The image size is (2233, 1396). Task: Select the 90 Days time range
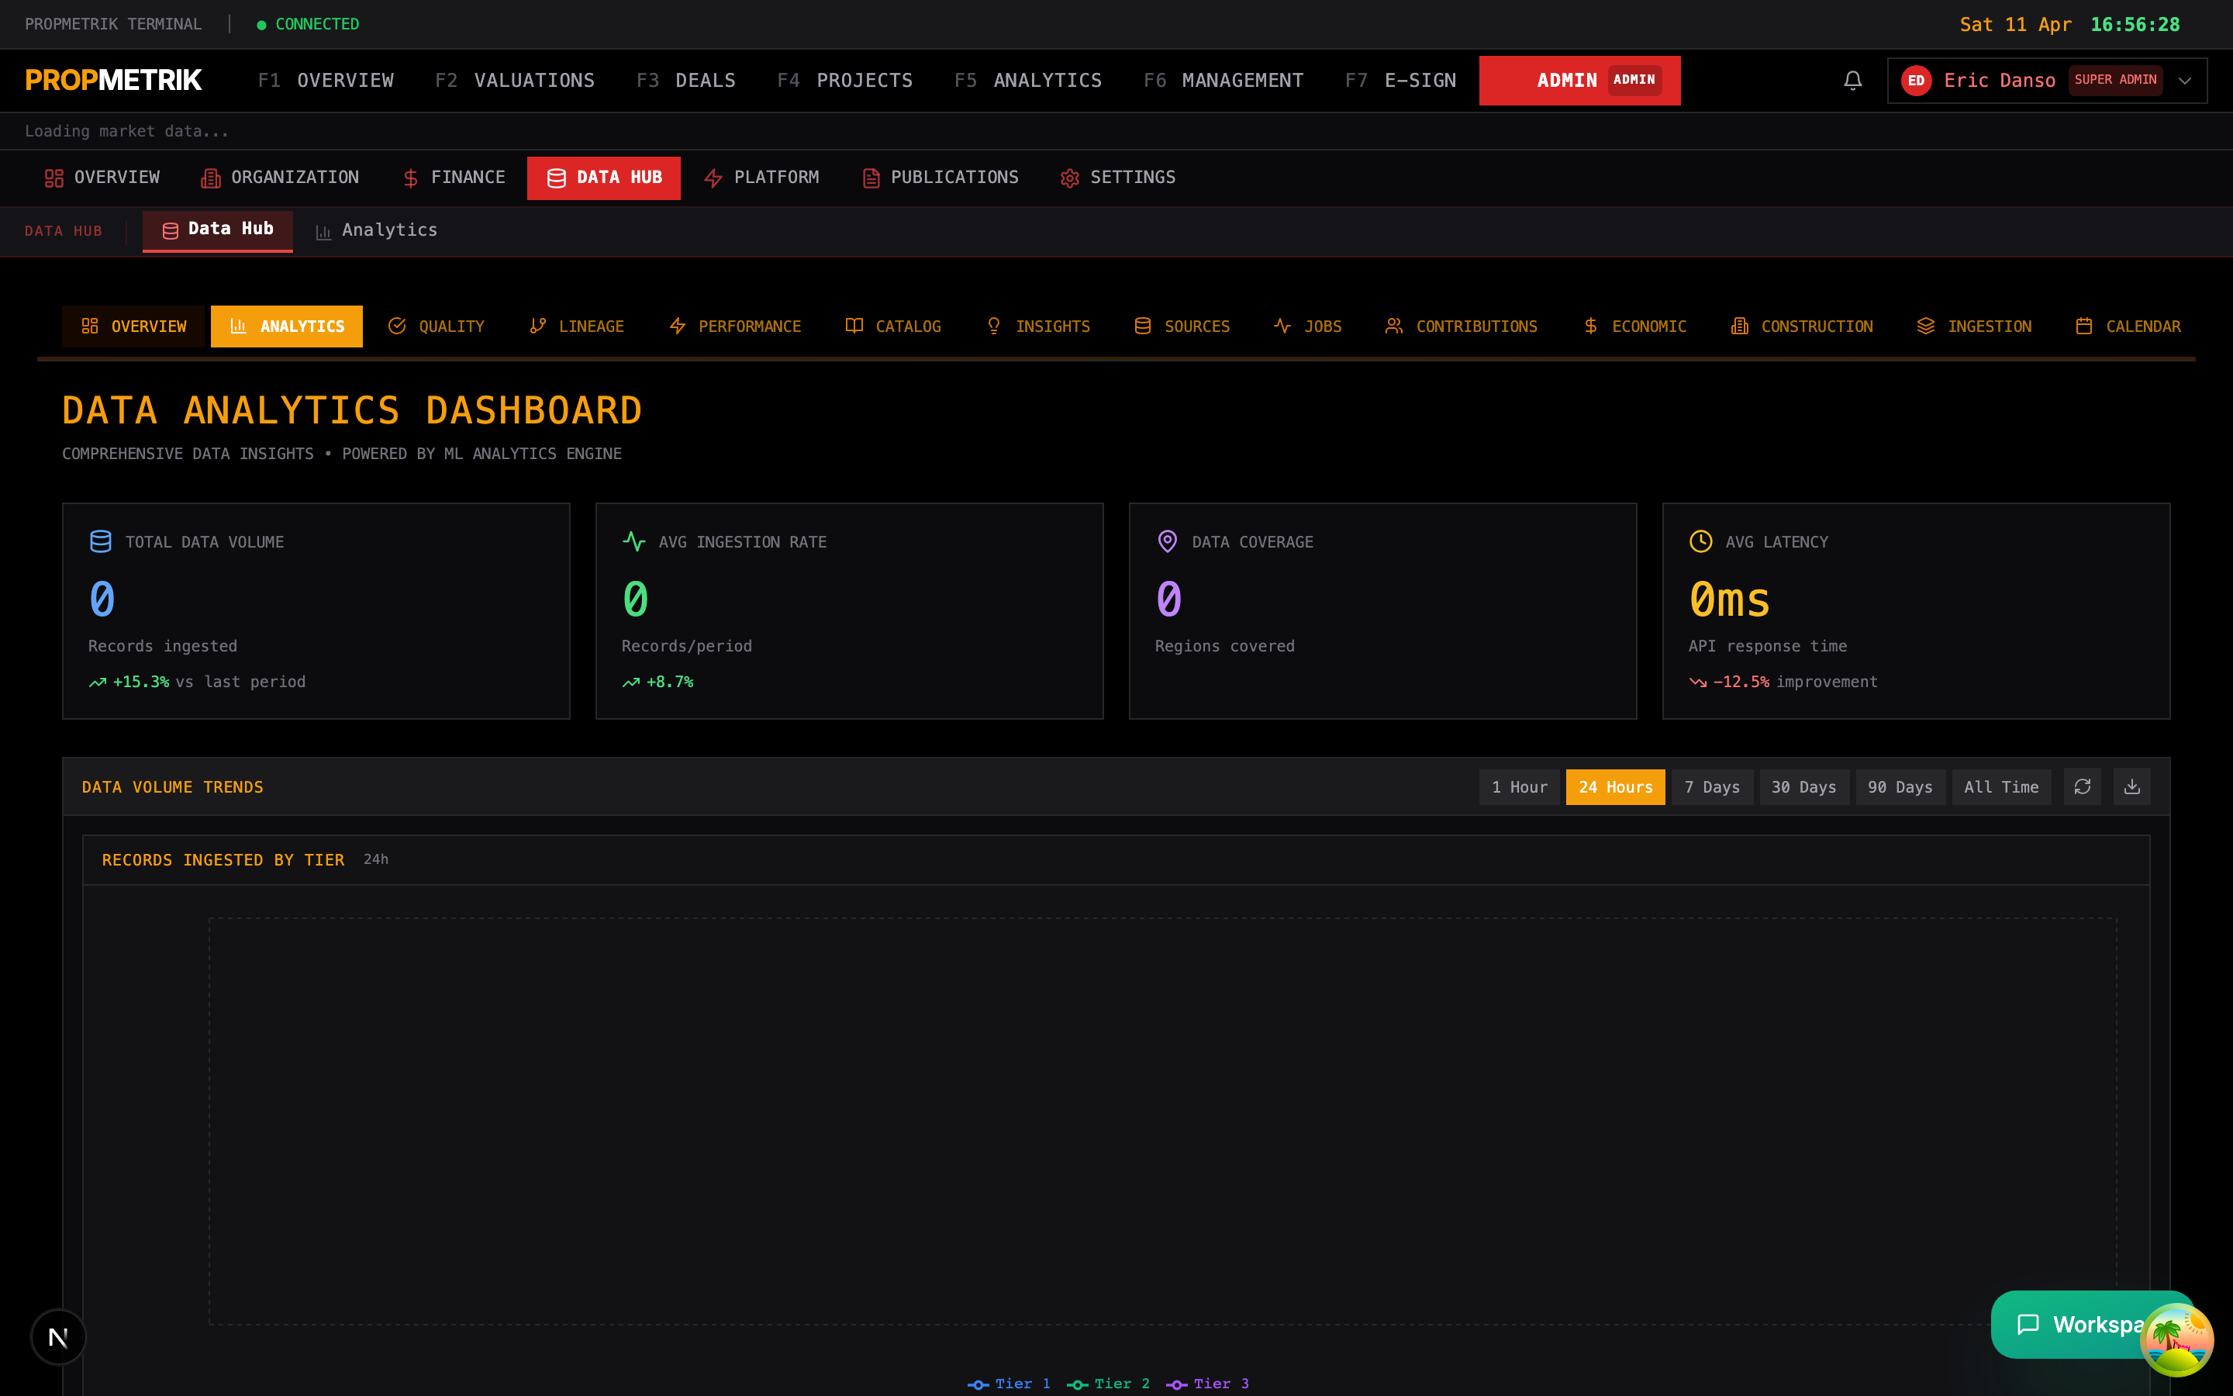coord(1900,786)
